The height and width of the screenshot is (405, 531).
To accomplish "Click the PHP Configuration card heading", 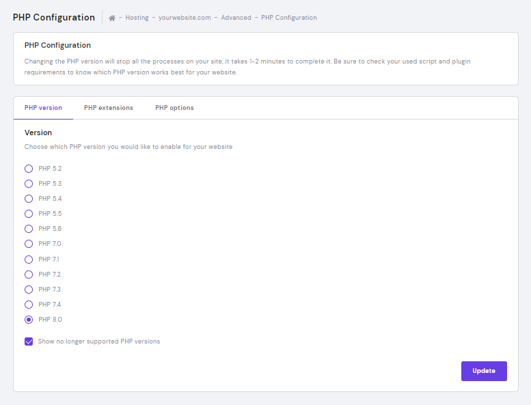I will click(x=57, y=45).
